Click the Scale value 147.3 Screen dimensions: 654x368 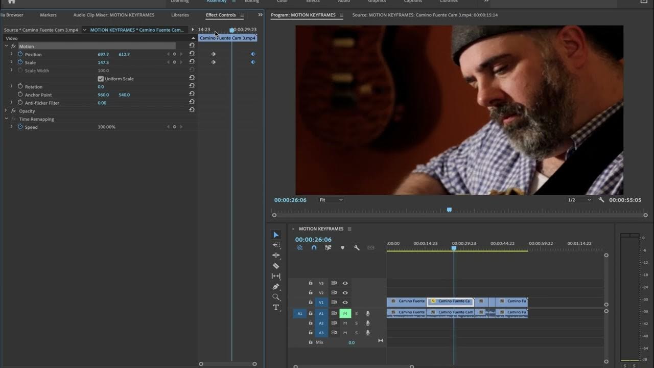click(x=103, y=62)
